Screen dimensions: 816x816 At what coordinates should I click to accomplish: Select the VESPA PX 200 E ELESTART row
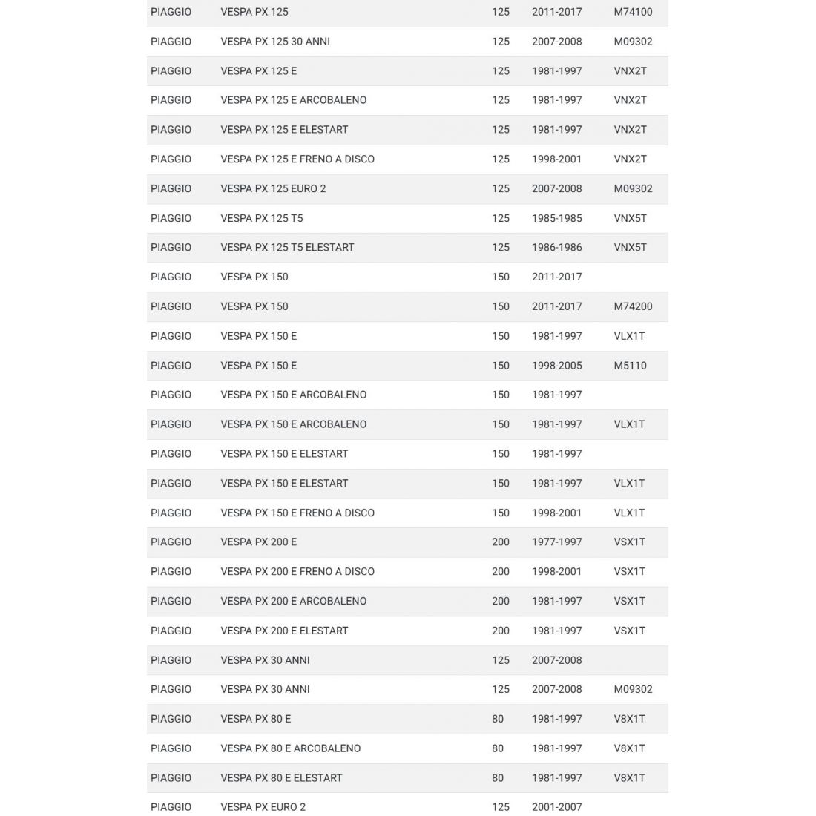click(x=284, y=631)
